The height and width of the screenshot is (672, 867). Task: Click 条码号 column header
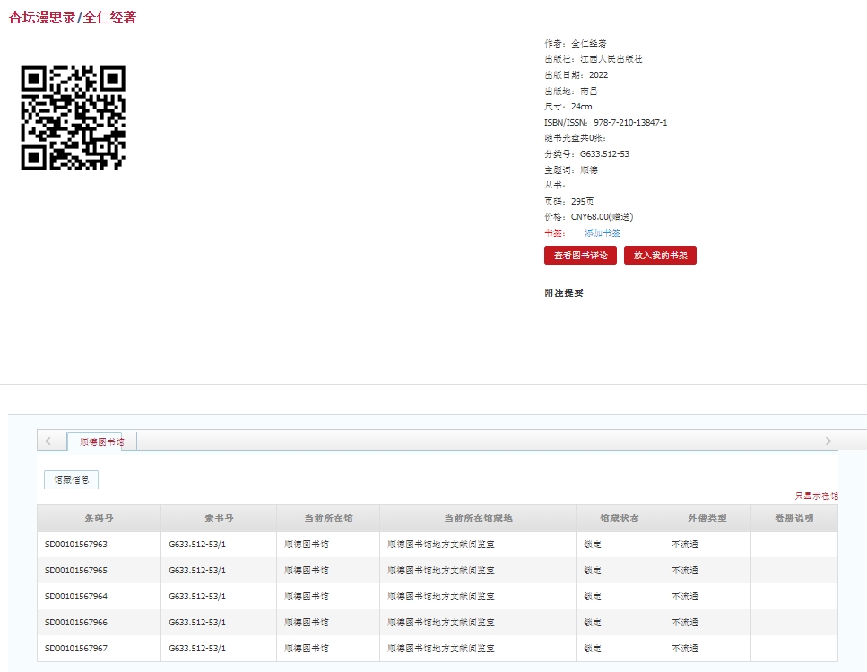click(99, 519)
